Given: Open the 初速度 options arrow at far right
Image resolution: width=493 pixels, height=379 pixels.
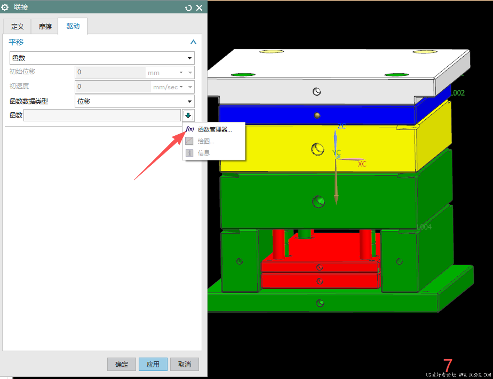Looking at the screenshot, I should pos(190,87).
